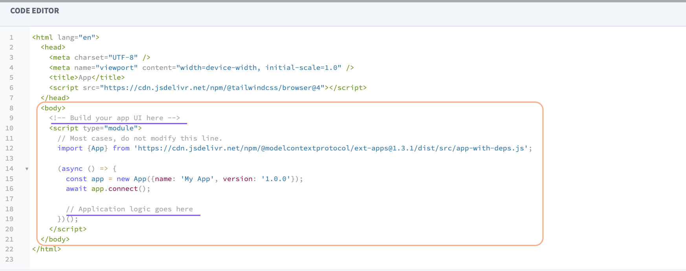This screenshot has height=271, width=686.
Task: Click the meta viewport line
Action: 202,68
